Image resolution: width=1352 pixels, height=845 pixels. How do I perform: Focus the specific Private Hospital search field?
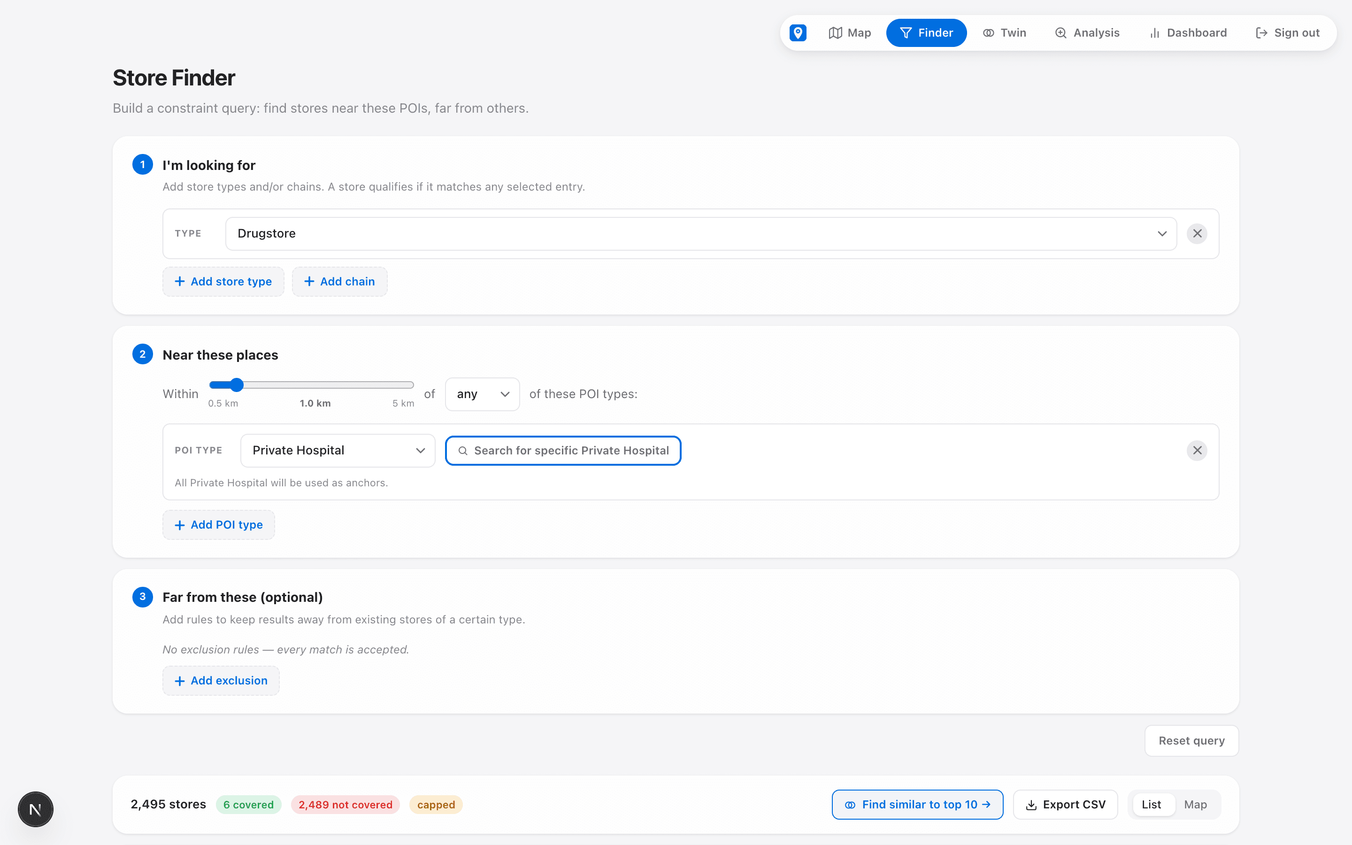tap(563, 451)
